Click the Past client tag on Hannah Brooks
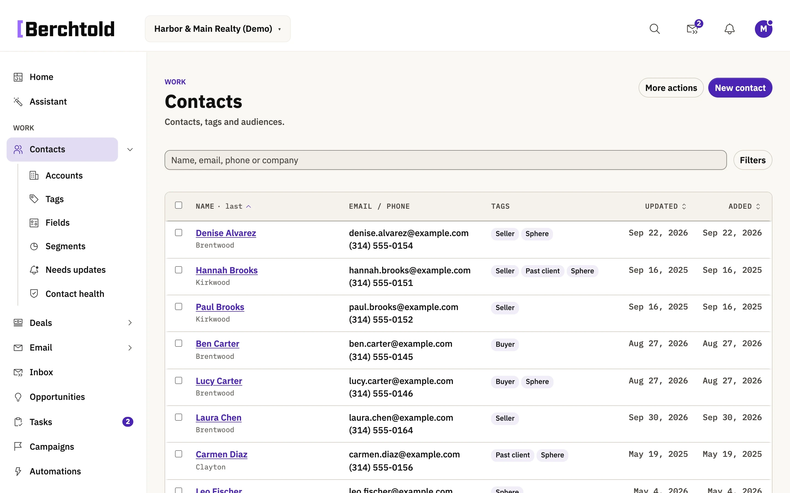Viewport: 790px width, 493px height. pos(542,271)
